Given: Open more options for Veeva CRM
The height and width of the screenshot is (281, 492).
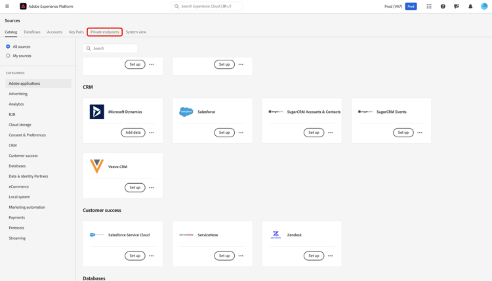Looking at the screenshot, I should click(x=152, y=187).
